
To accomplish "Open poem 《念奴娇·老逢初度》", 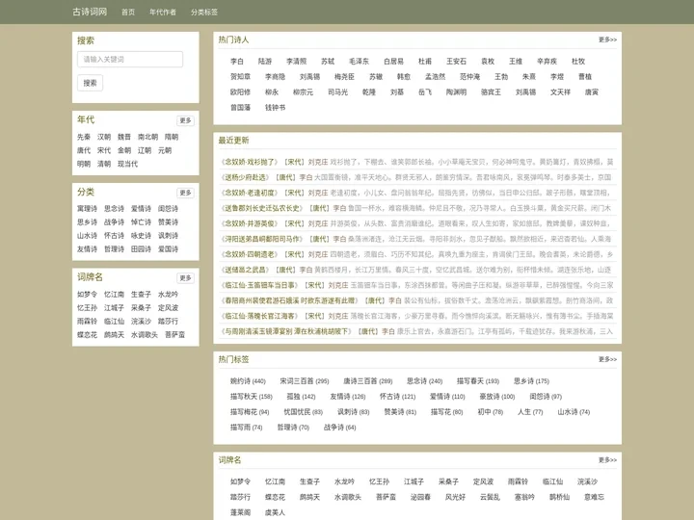I will tap(250, 194).
